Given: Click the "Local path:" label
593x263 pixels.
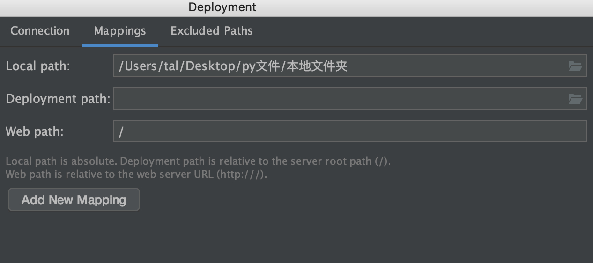Looking at the screenshot, I should click(38, 66).
